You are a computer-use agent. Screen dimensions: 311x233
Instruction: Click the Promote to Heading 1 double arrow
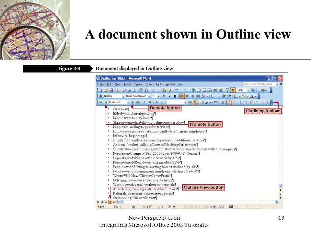coord(100,102)
